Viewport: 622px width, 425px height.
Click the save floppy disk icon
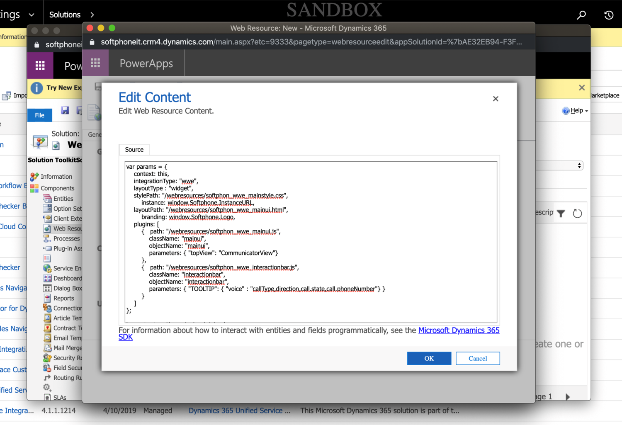[x=65, y=110]
